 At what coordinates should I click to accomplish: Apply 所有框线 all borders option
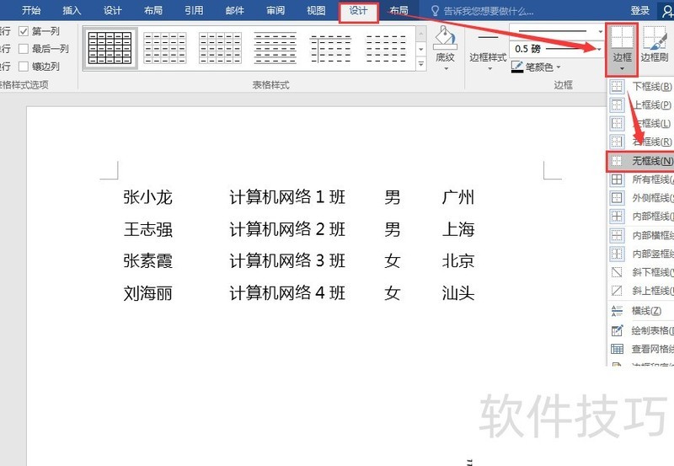point(641,179)
